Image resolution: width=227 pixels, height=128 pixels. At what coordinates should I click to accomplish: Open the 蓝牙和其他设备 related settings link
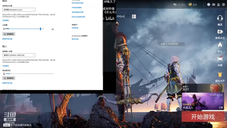tap(77, 3)
